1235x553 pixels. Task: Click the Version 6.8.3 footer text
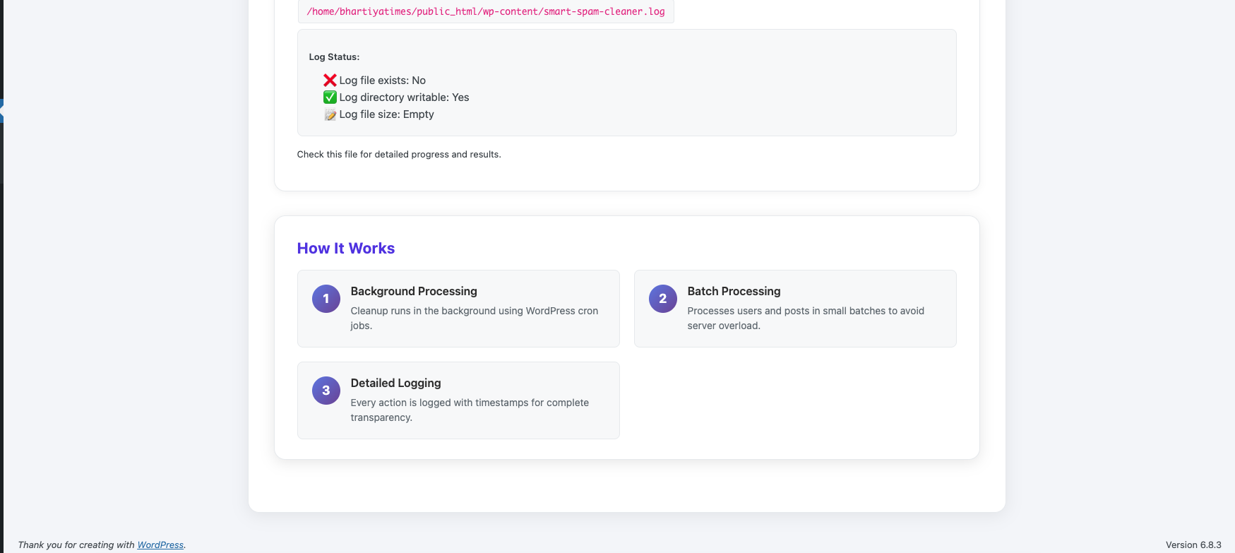tap(1193, 545)
